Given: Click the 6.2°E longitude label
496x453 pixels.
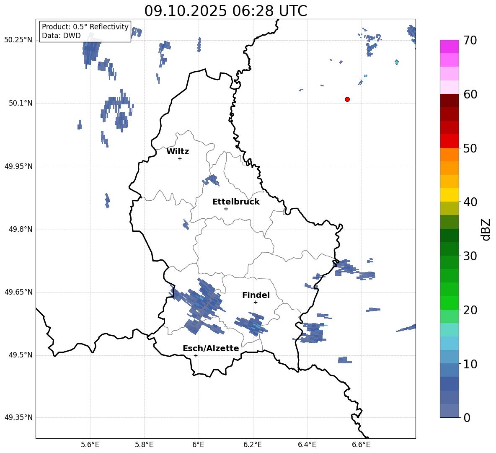Looking at the screenshot, I should pyautogui.click(x=253, y=445).
